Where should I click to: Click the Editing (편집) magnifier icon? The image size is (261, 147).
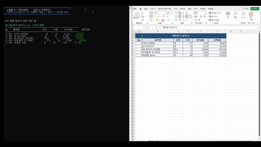click(x=235, y=14)
